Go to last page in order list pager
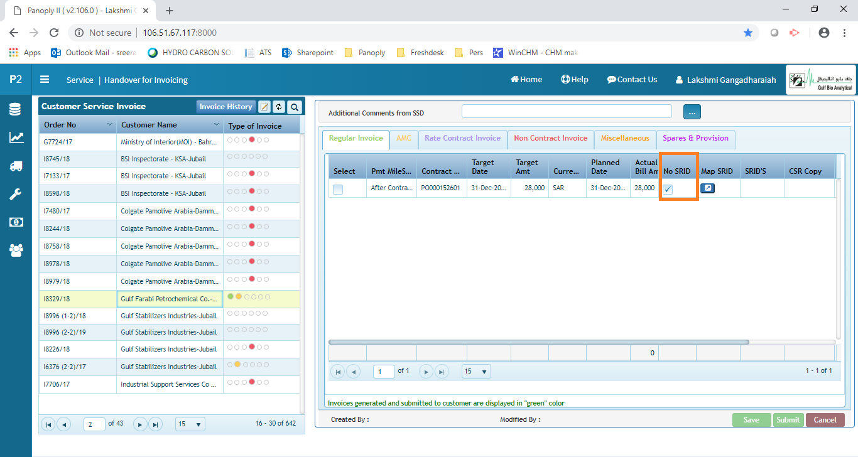Screen dimensions: 858x457 pos(156,424)
